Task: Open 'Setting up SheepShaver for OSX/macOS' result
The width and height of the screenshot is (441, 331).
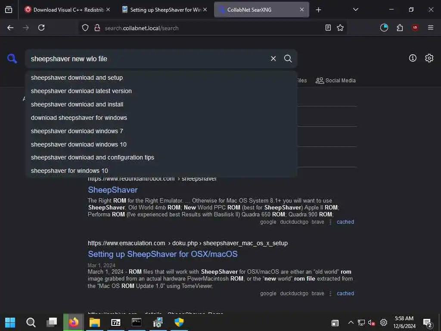Action: point(162,254)
